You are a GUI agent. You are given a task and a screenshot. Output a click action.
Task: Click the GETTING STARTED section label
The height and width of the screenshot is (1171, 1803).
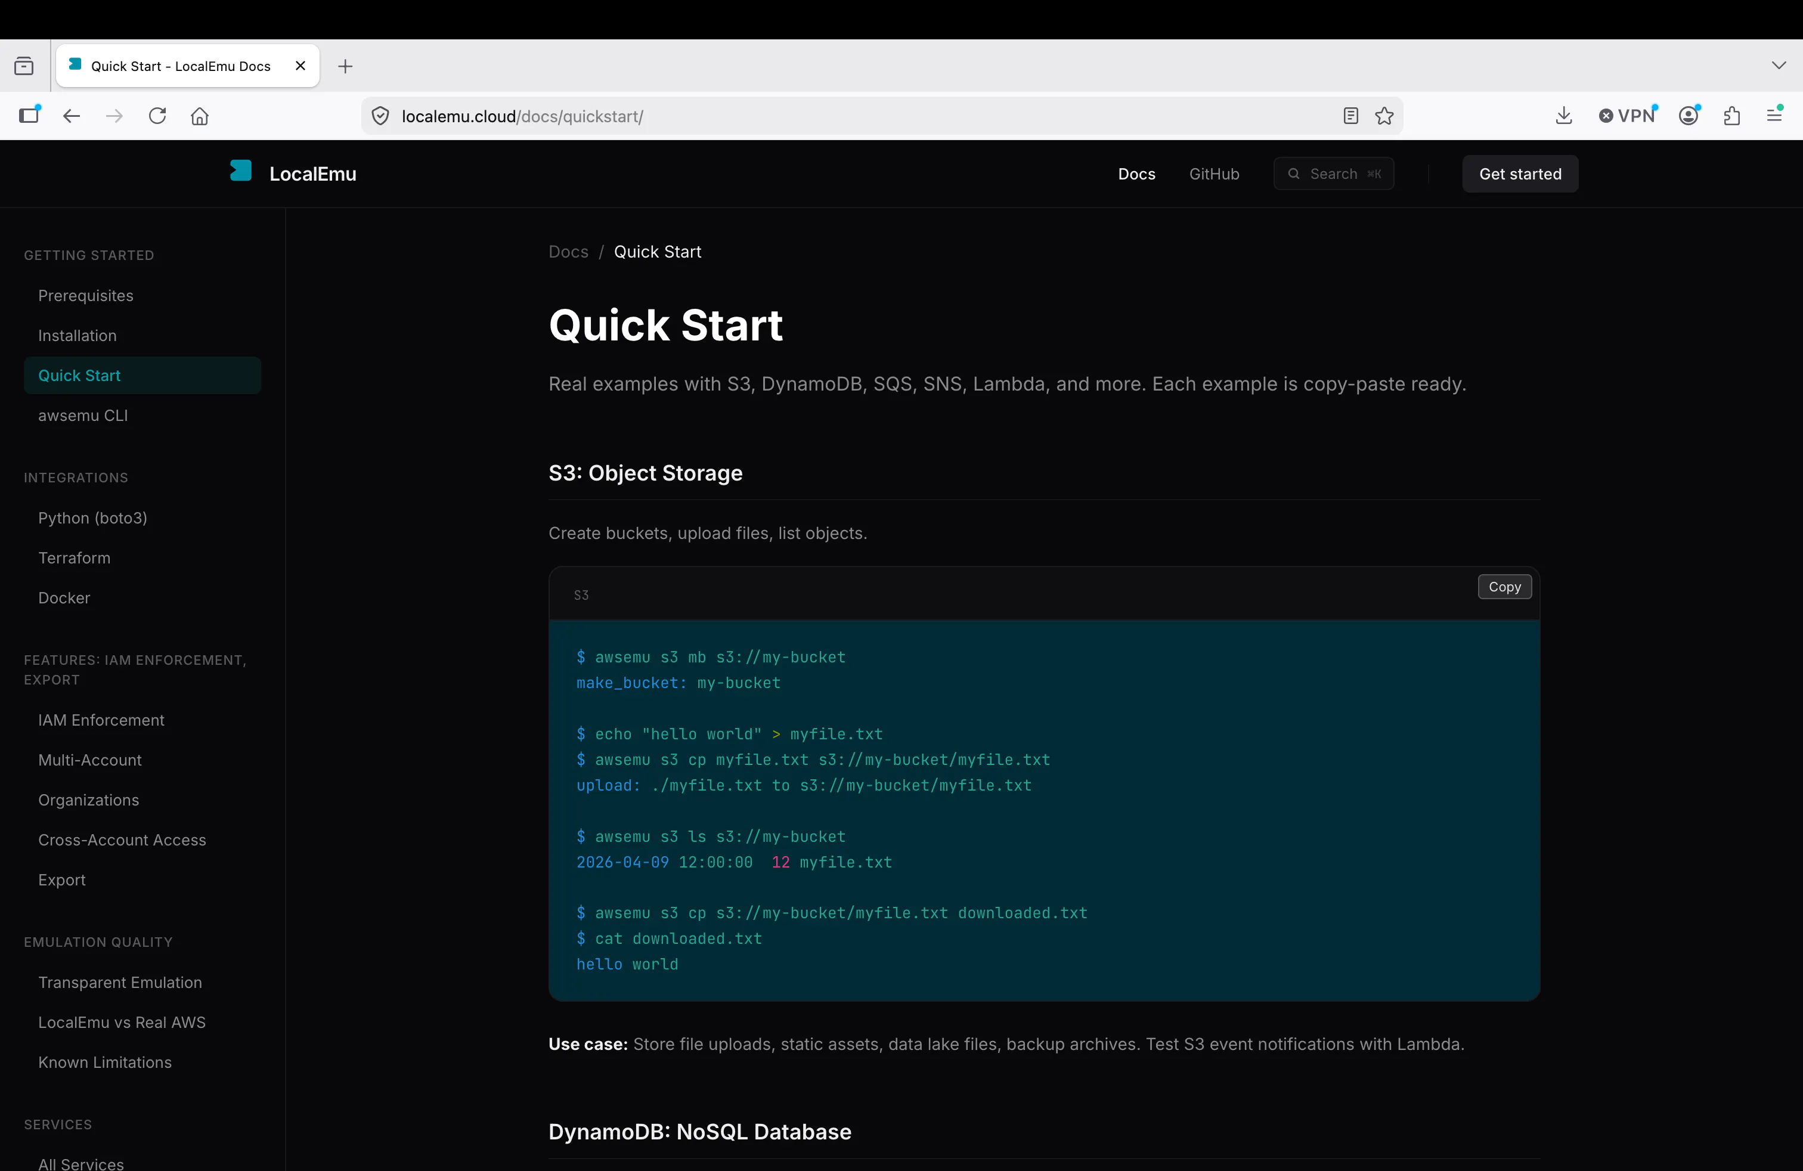click(x=89, y=255)
